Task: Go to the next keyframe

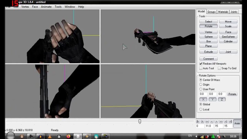Action: (x=226, y=121)
